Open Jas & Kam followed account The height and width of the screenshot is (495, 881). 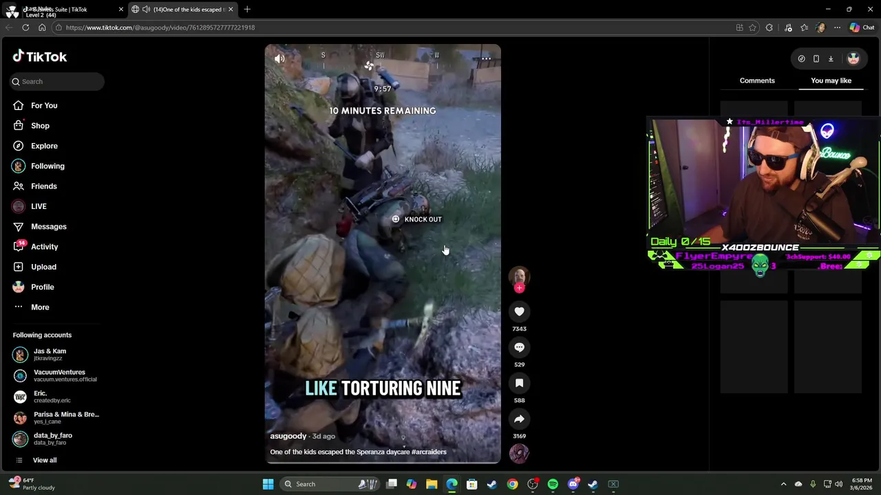55,355
